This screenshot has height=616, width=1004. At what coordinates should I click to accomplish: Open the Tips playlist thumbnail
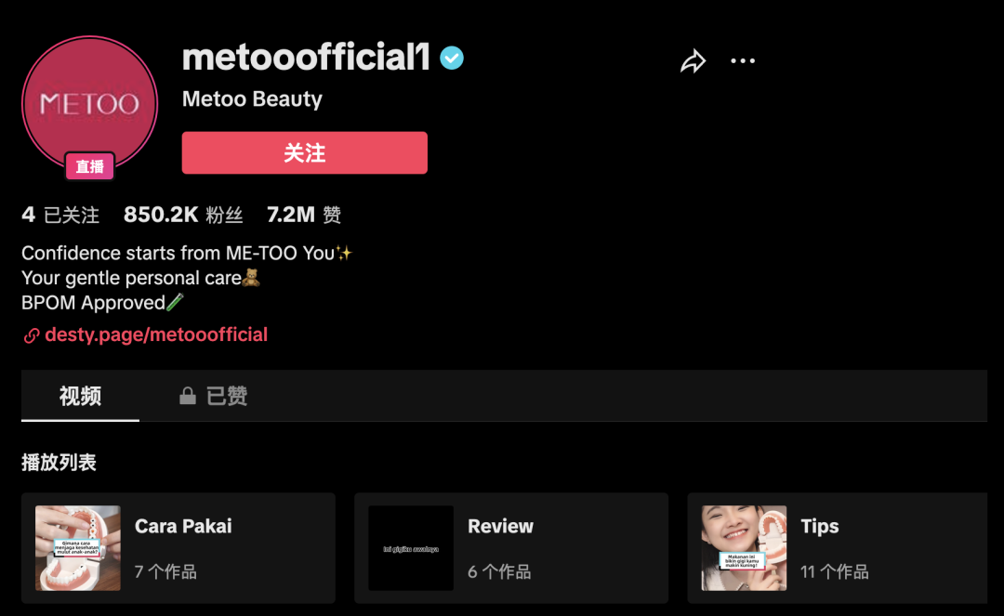click(x=744, y=548)
